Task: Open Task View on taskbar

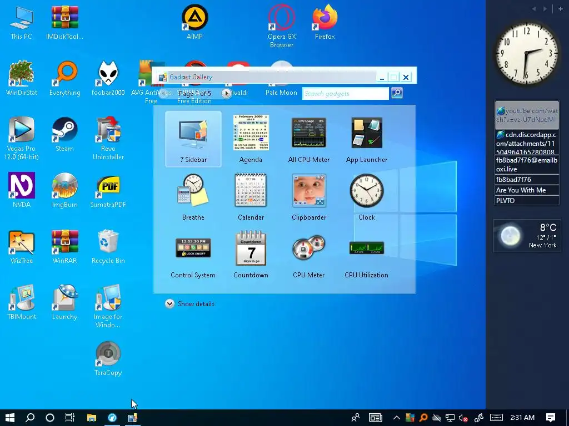Action: [69, 418]
